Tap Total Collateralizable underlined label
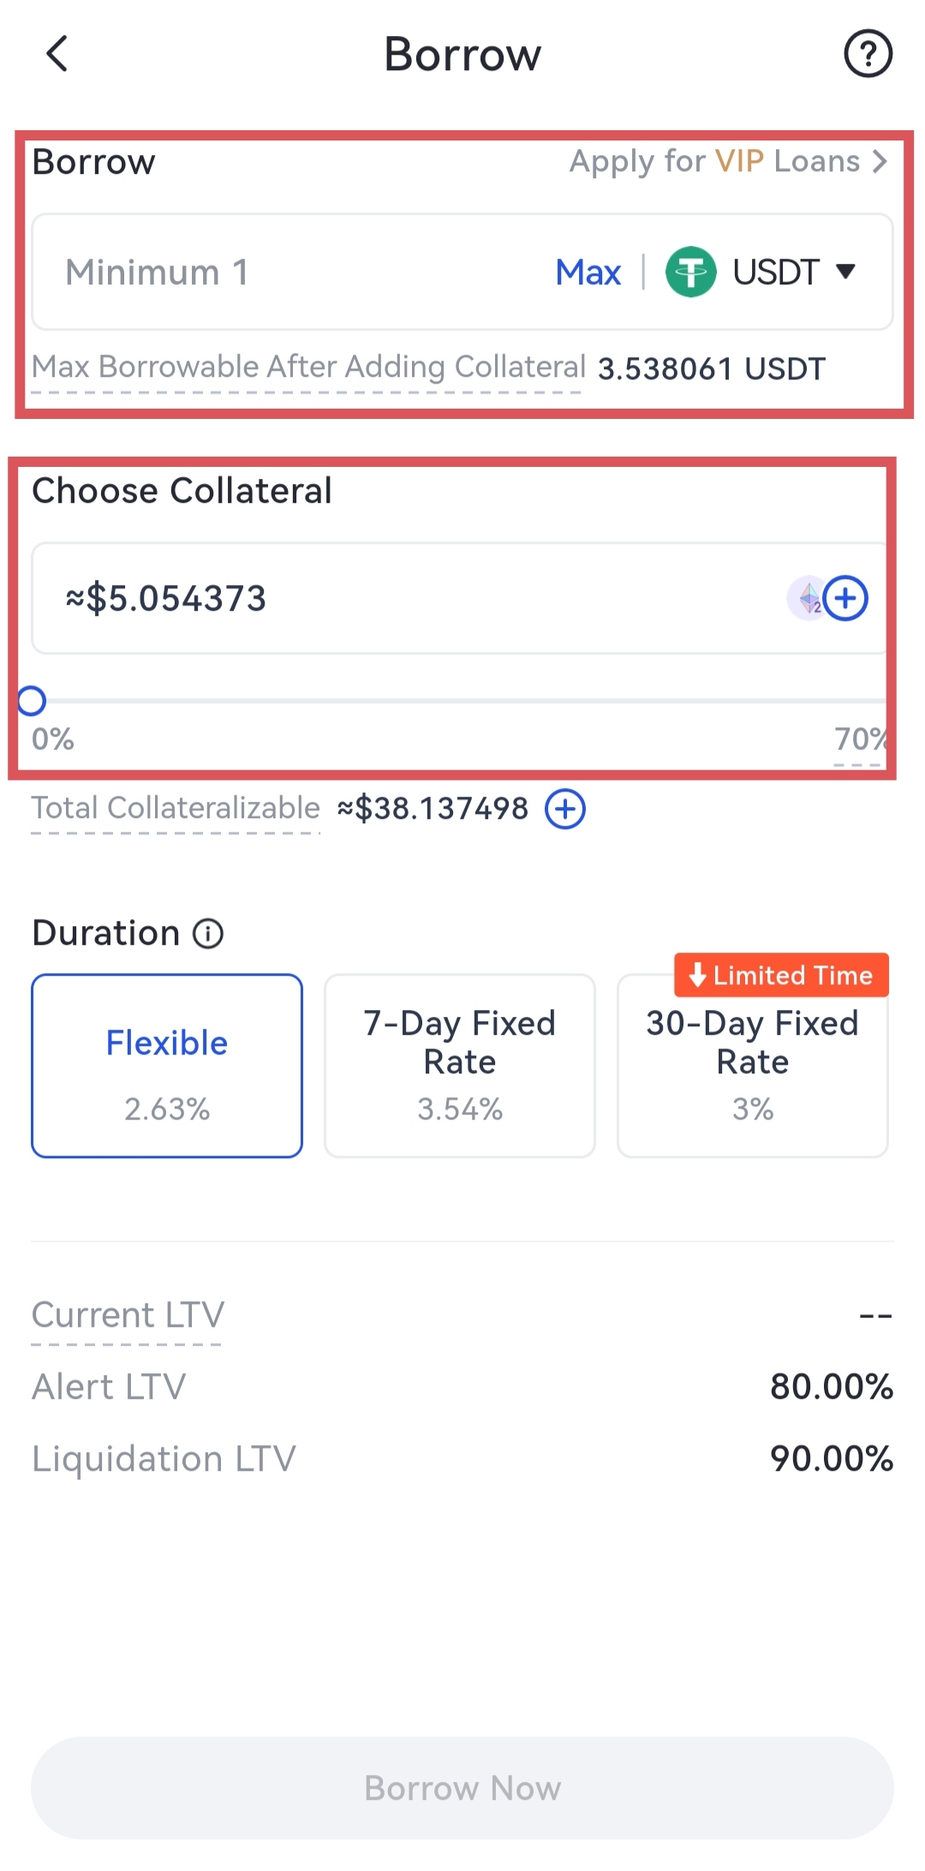The image size is (925, 1871). [x=176, y=808]
